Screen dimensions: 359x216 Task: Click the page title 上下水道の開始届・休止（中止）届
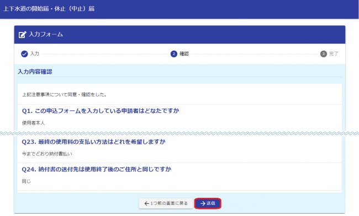(49, 9)
